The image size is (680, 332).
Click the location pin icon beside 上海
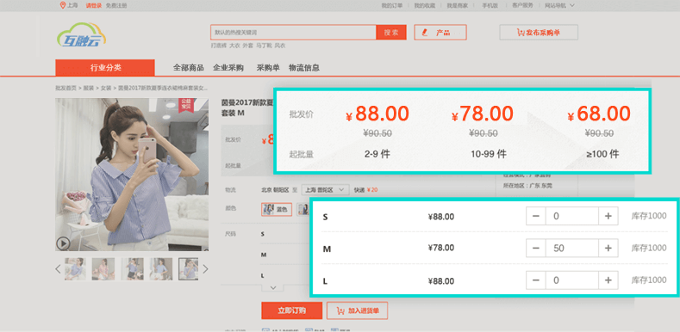click(x=62, y=6)
